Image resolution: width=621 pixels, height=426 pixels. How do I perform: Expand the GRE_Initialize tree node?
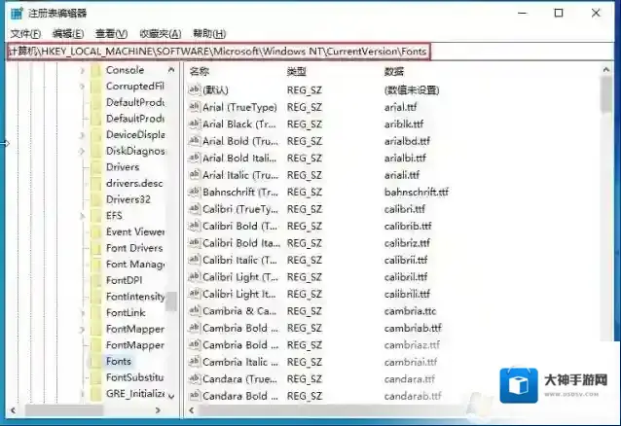[x=83, y=394]
